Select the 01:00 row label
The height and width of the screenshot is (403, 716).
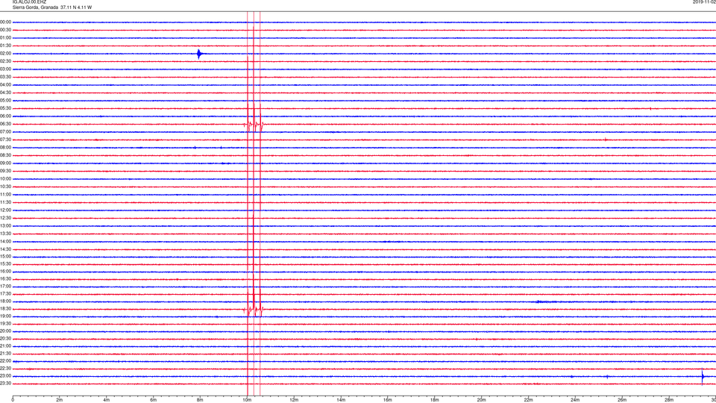[5, 37]
